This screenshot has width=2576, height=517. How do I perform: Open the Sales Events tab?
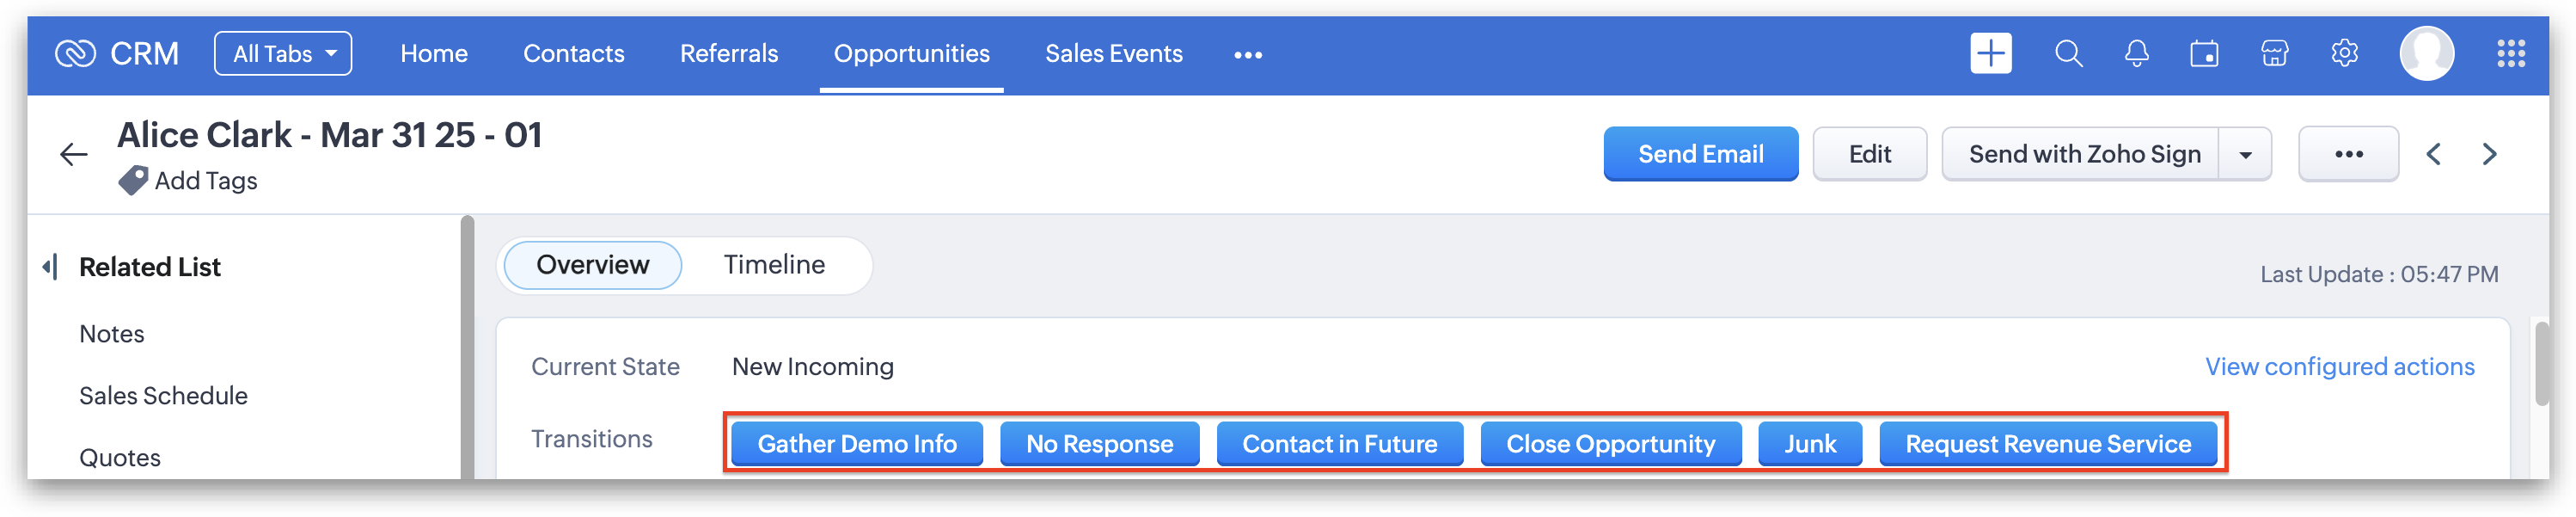tap(1113, 54)
